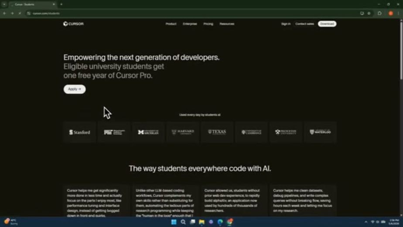
Task: Select the Princeton University logo card
Action: point(286,132)
